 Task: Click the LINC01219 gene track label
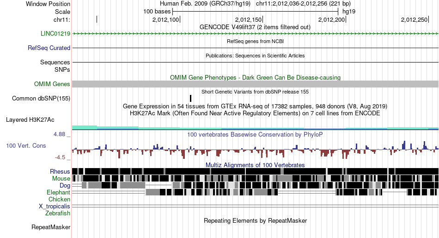[x=55, y=34]
